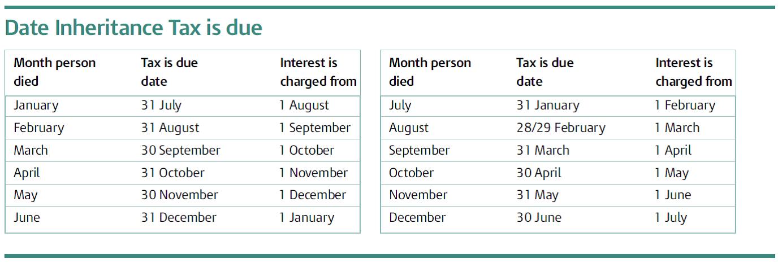Click the '1 April' interest date
Viewport: 778px width, 263px height.
tap(673, 151)
